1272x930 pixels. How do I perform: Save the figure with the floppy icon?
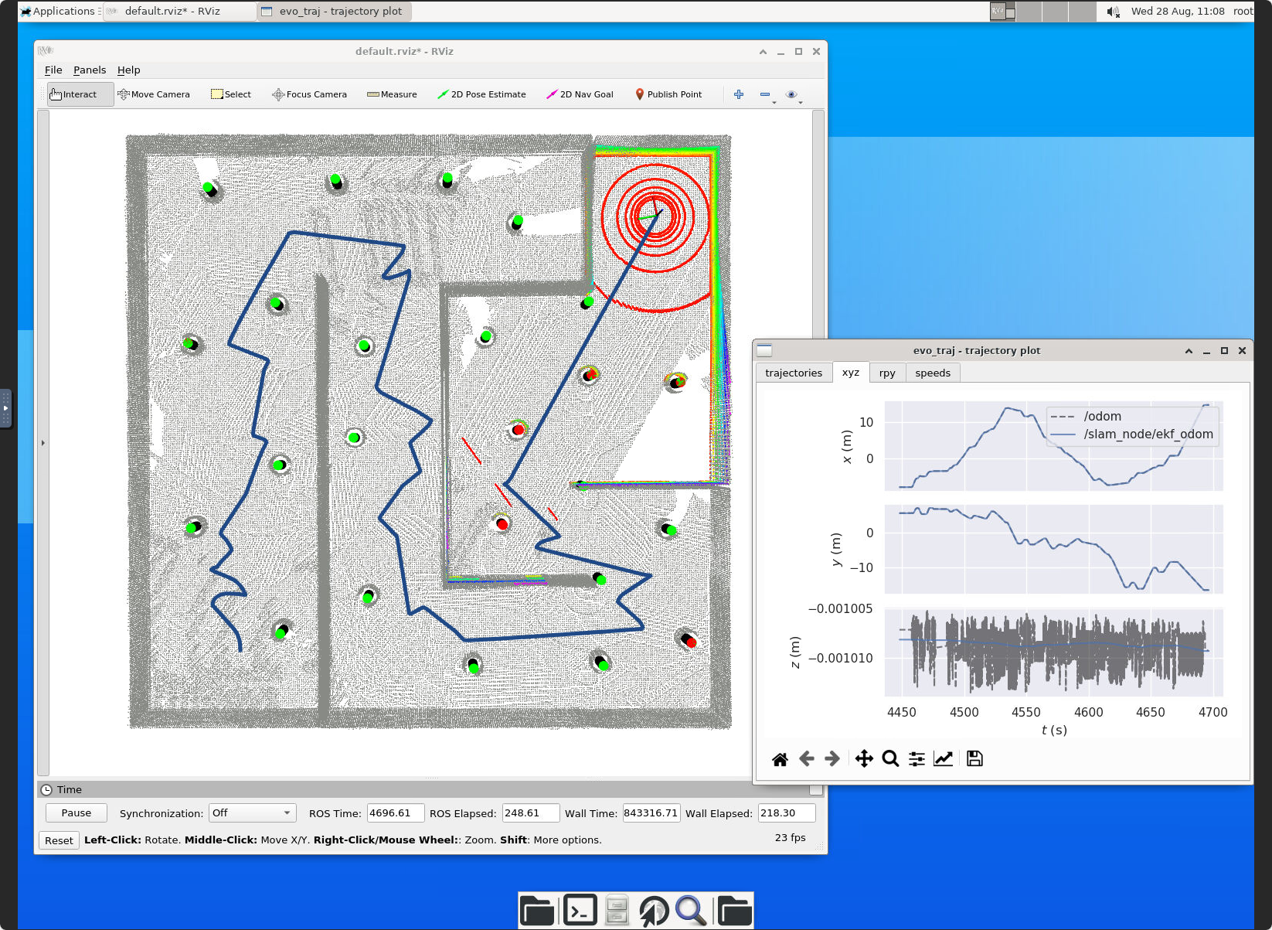point(974,759)
